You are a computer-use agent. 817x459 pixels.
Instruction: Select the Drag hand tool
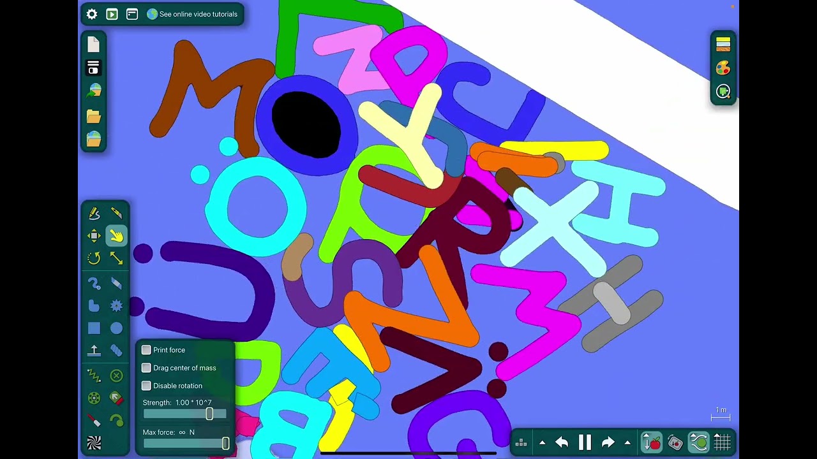(116, 236)
